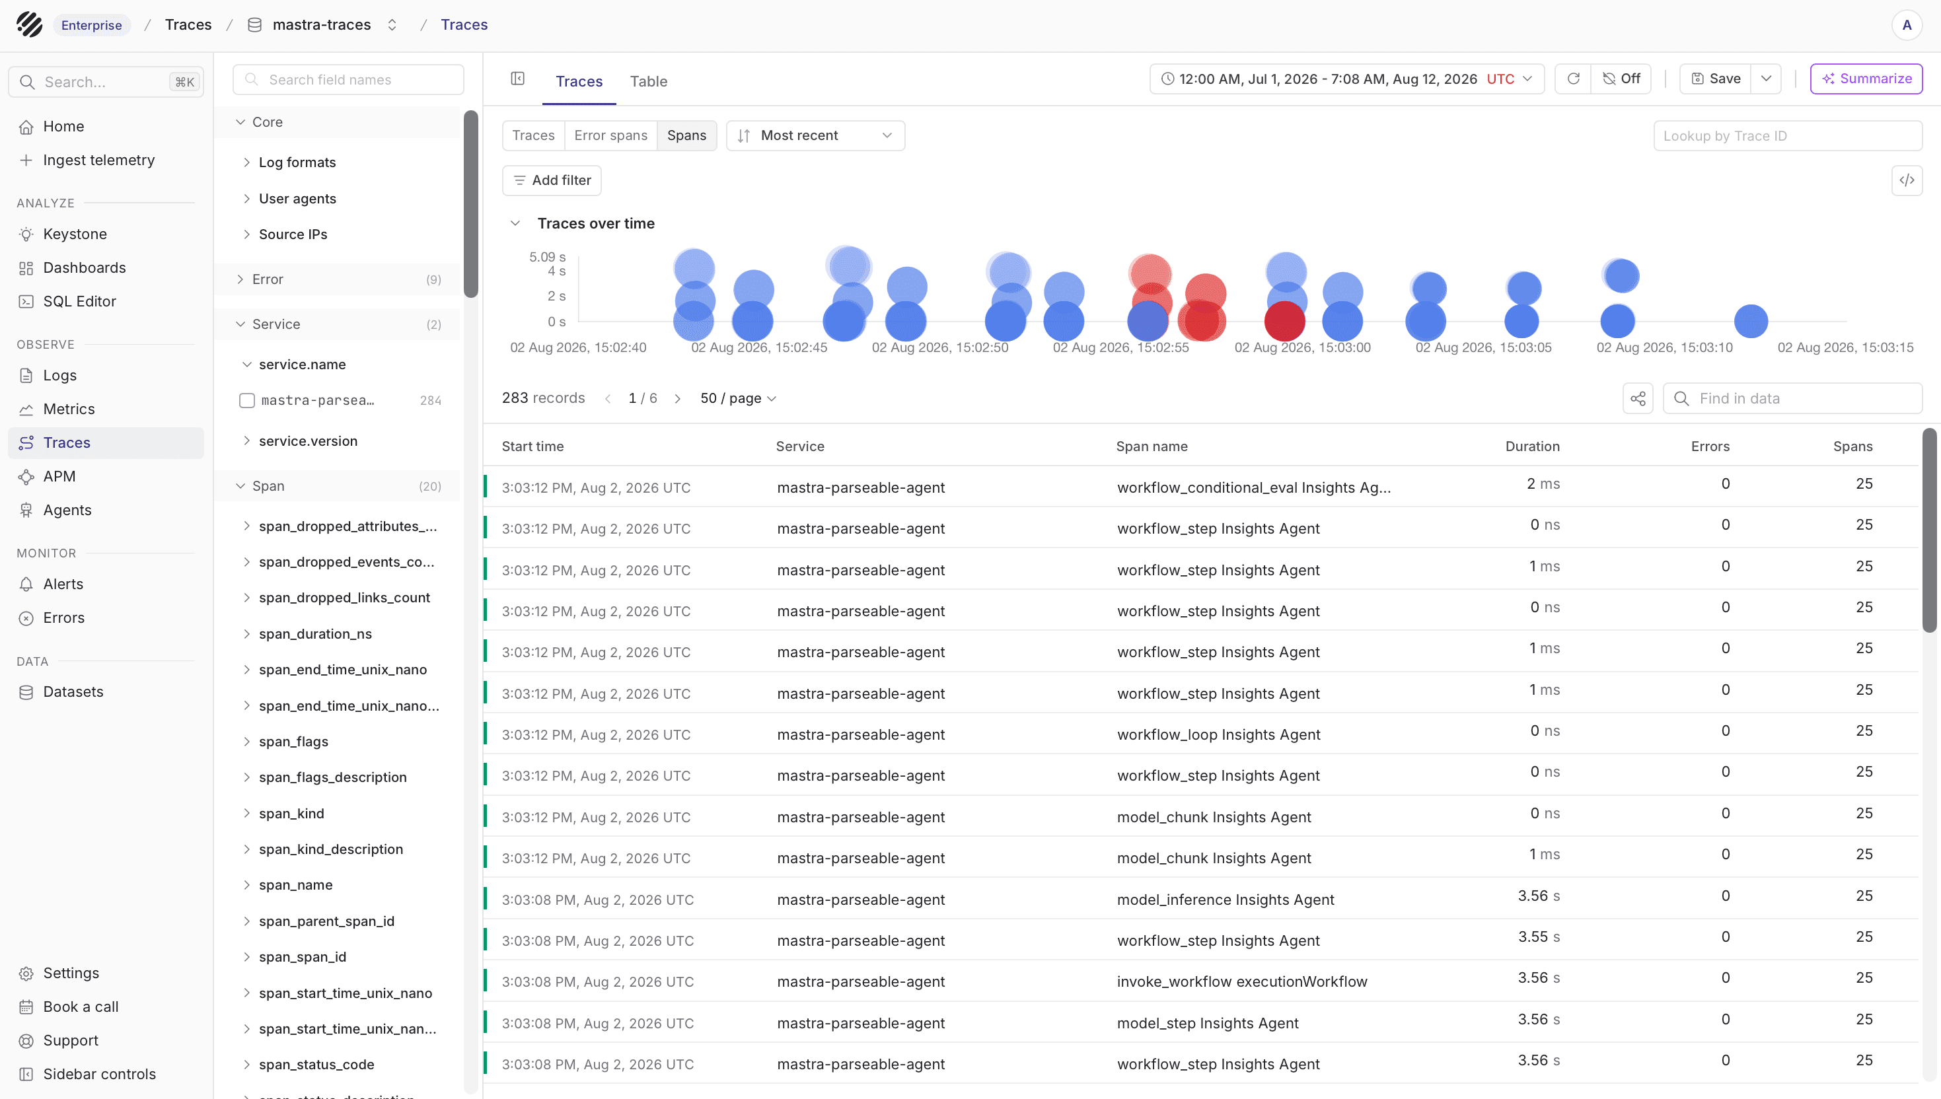The height and width of the screenshot is (1099, 1941).
Task: Select Traces in Observe sidebar
Action: pyautogui.click(x=106, y=443)
